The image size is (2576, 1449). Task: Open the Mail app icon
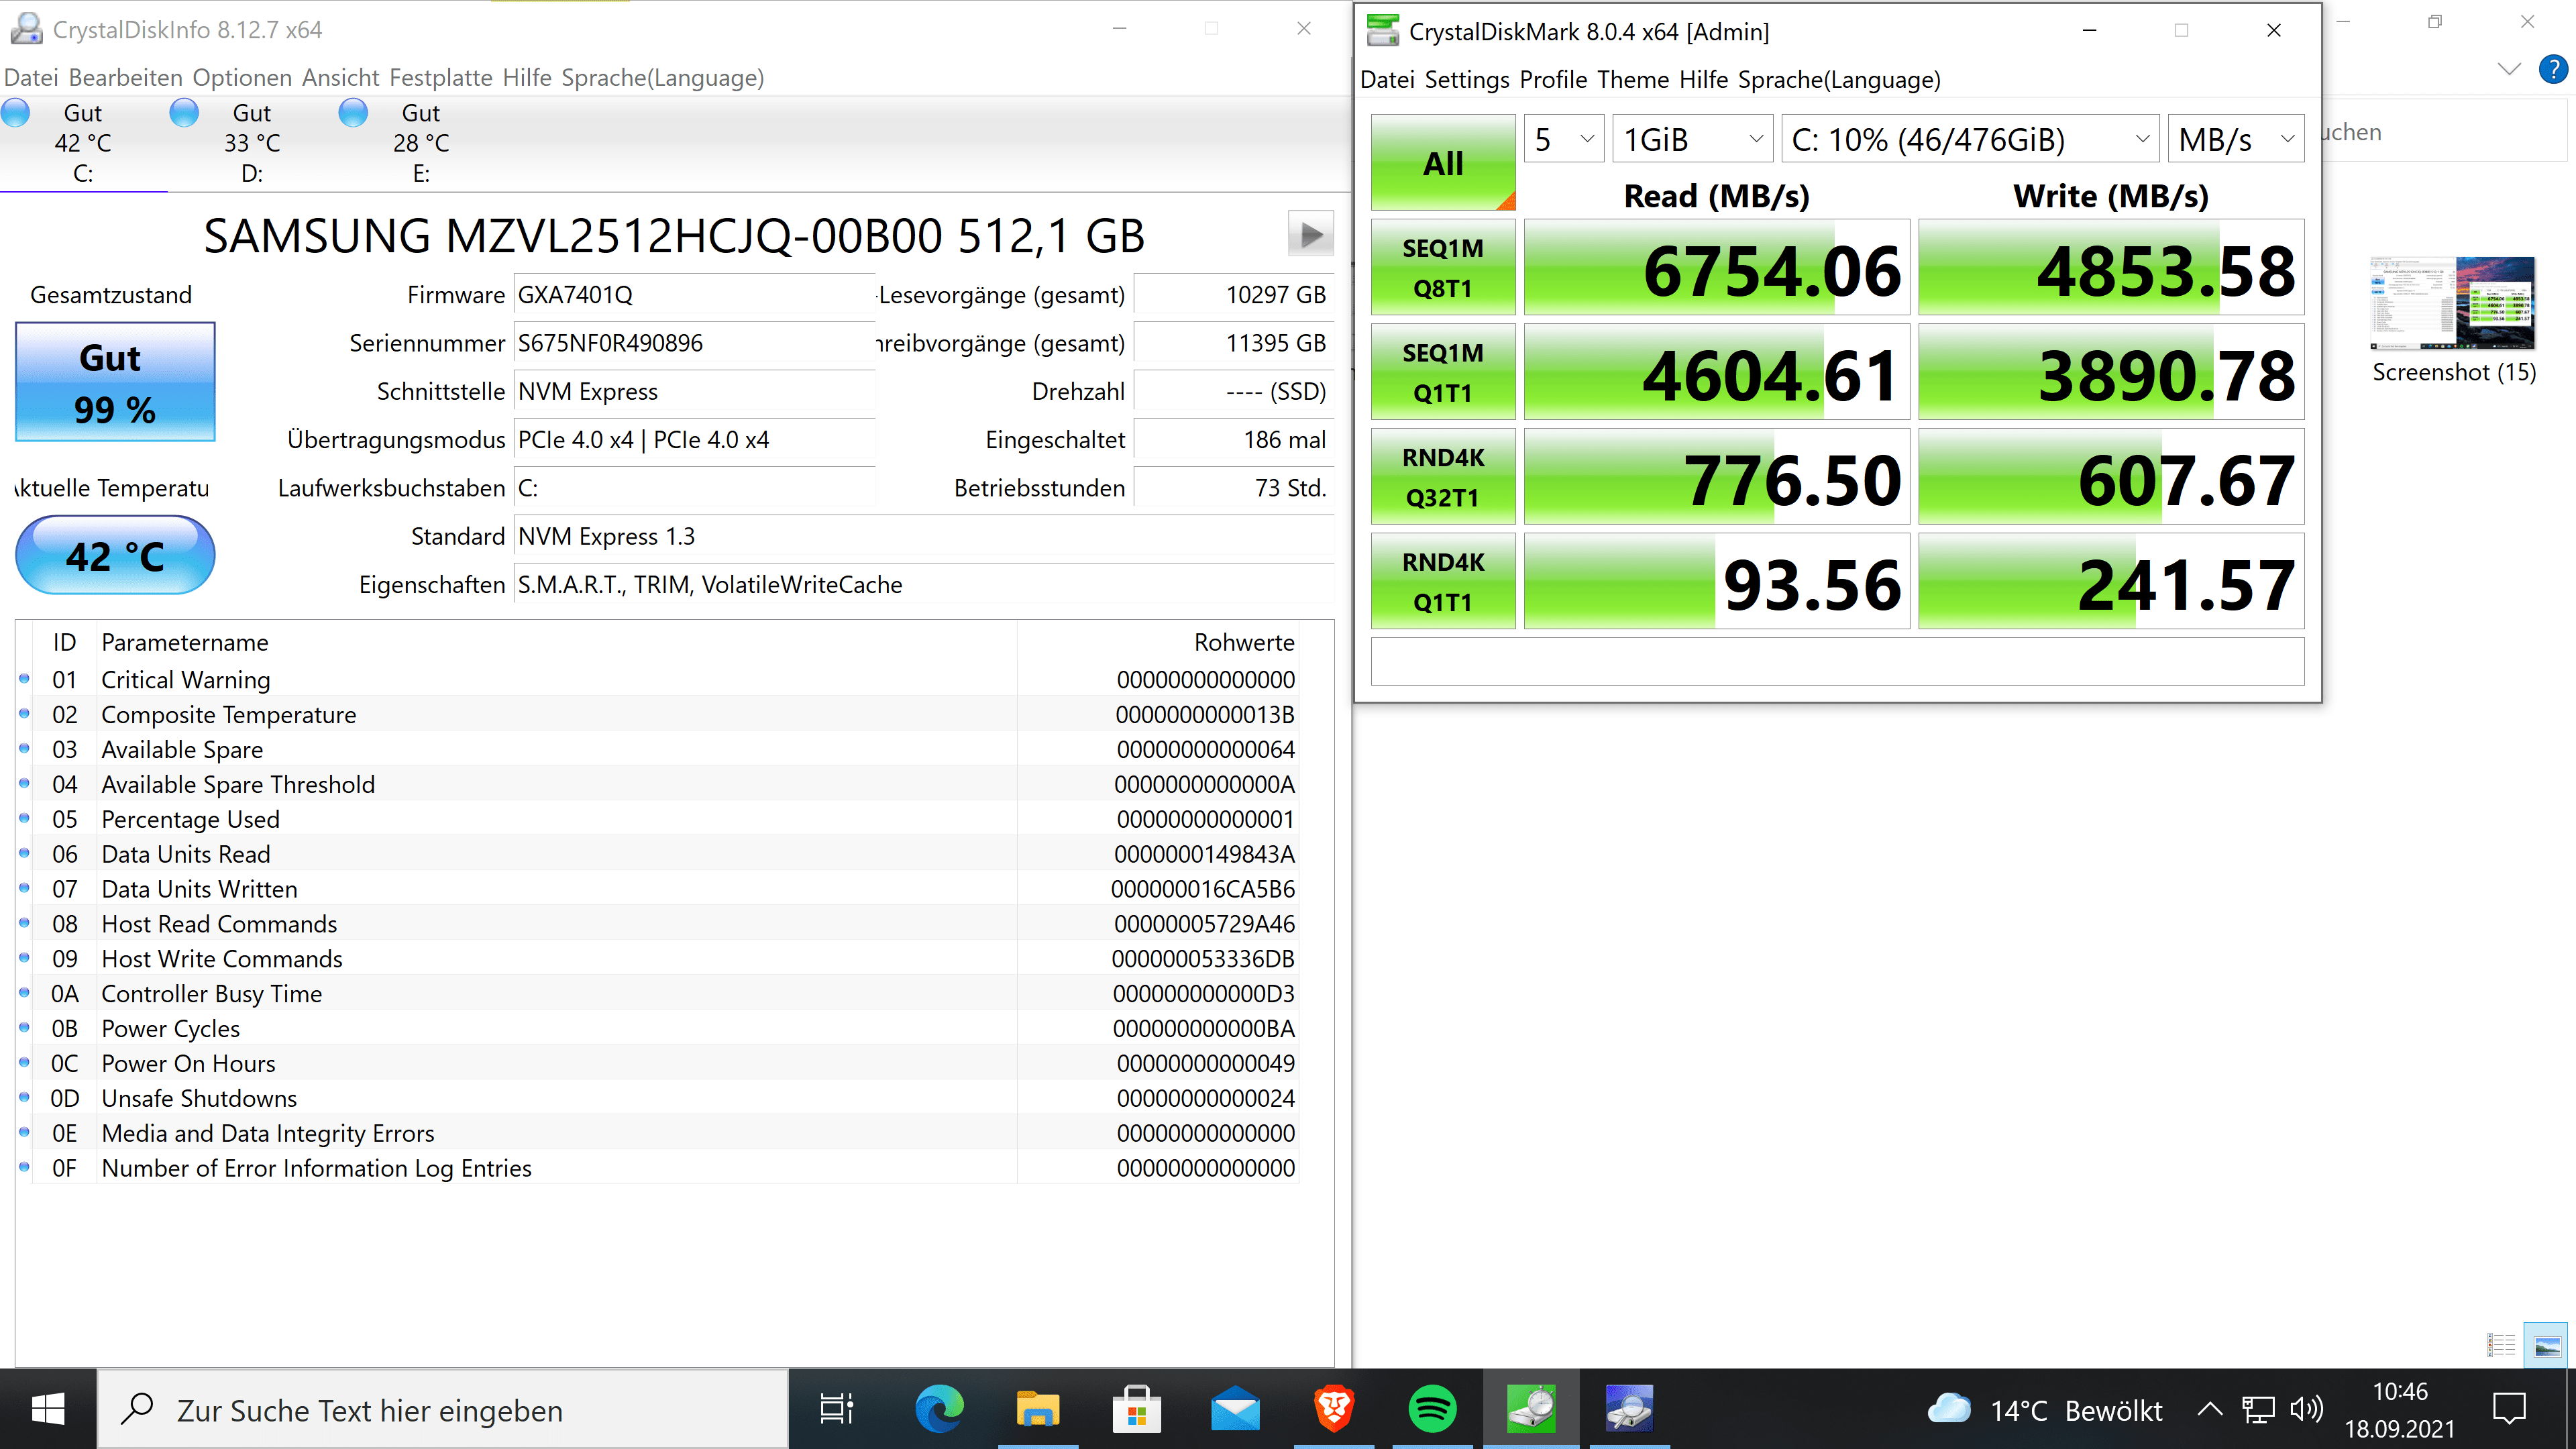click(x=1235, y=1409)
